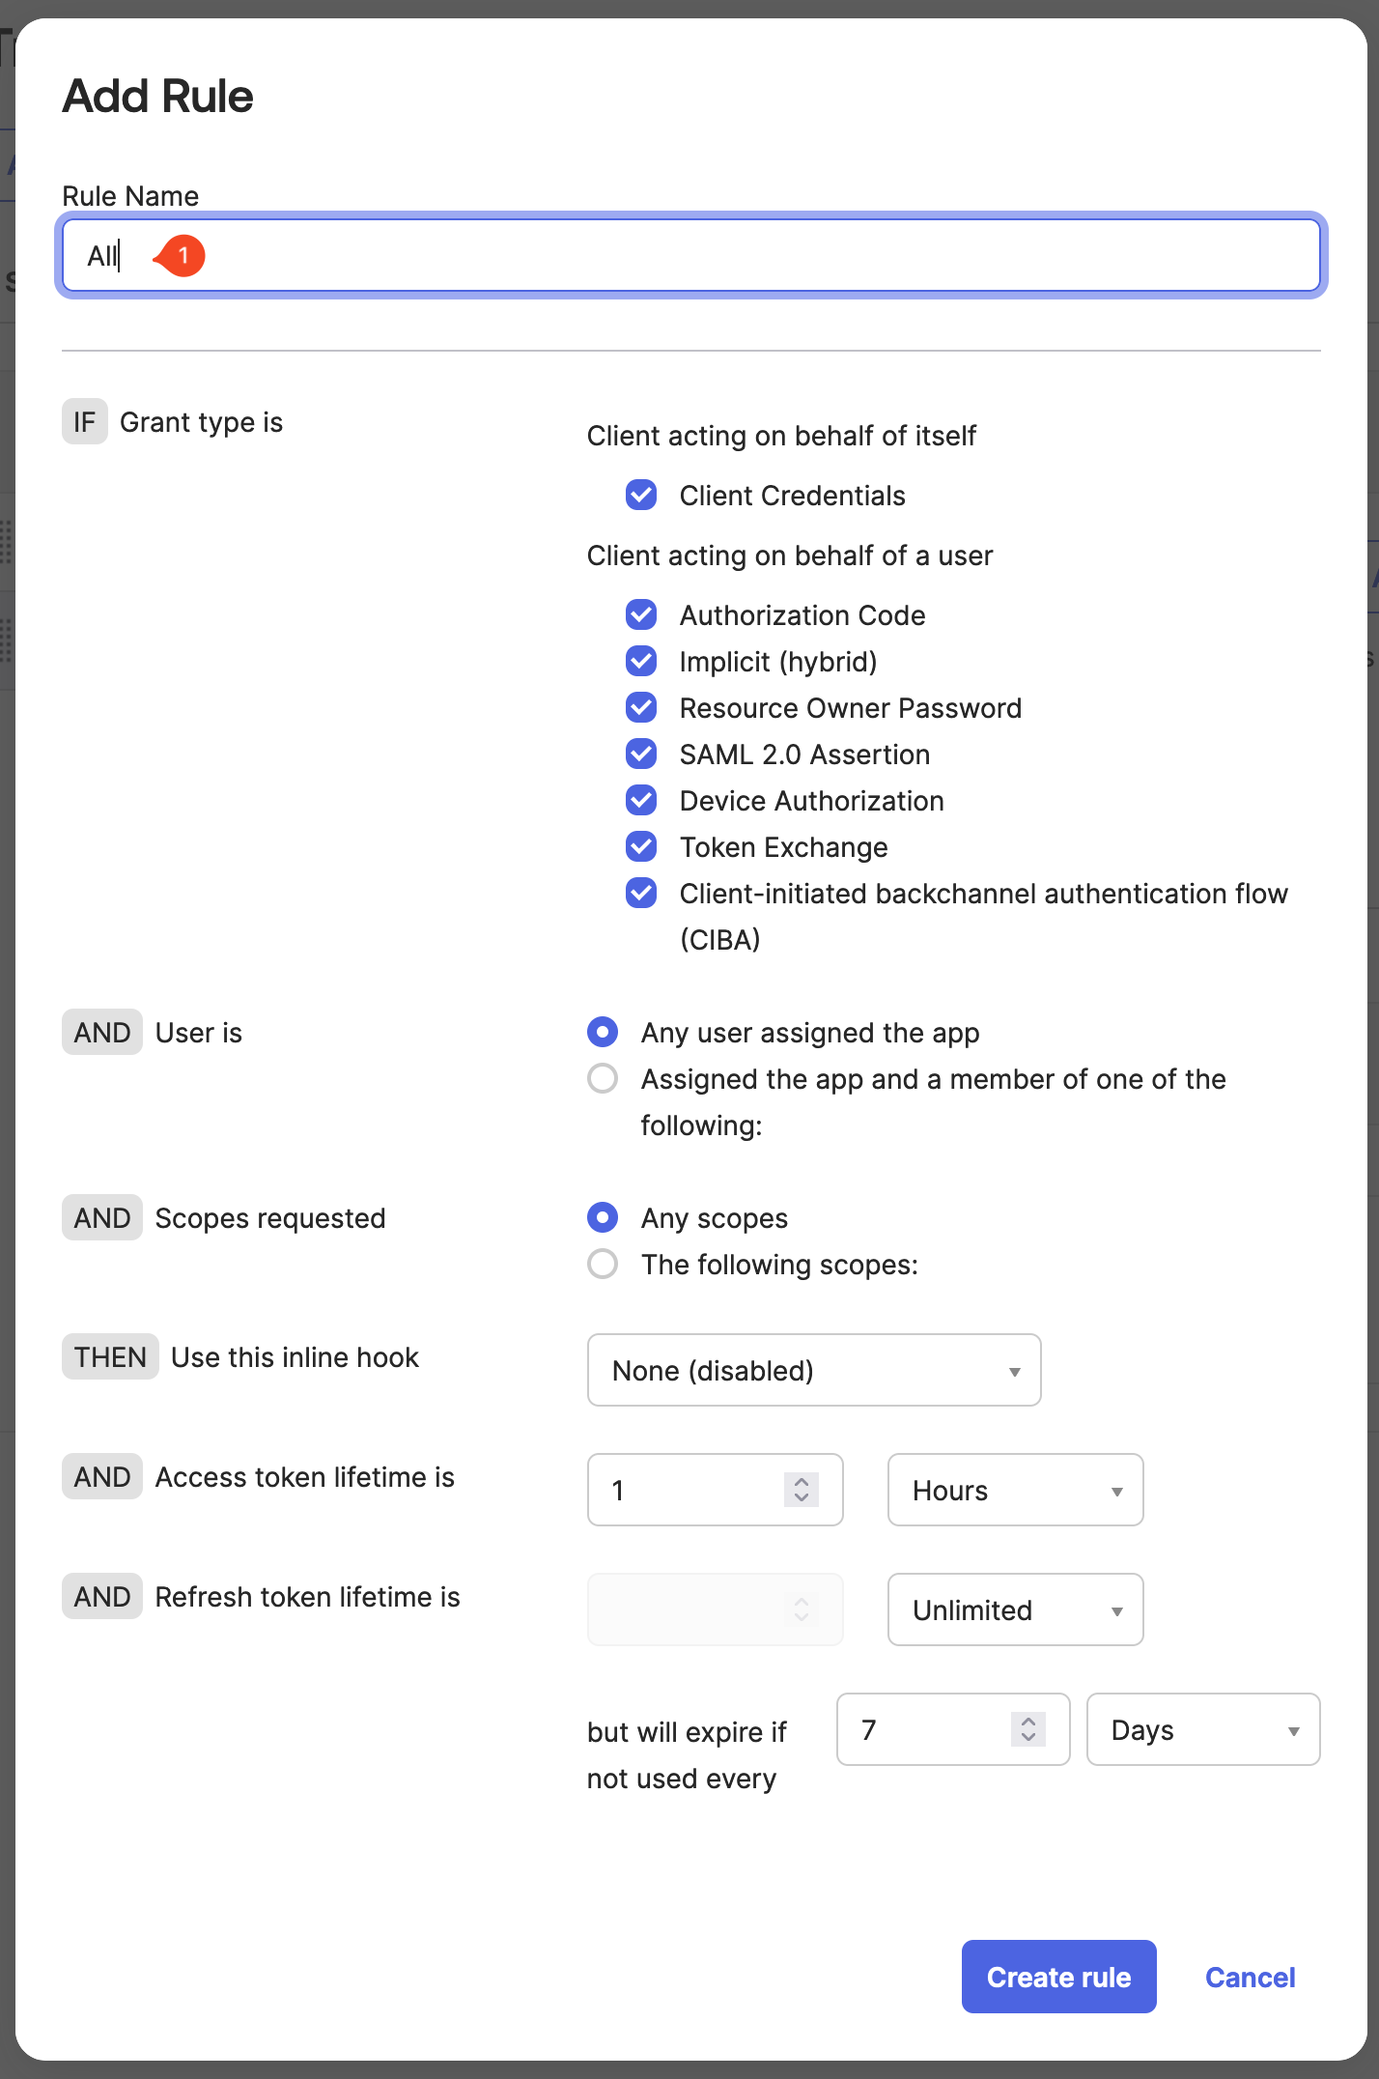Select 'Any user assigned the app' option
This screenshot has height=2079, width=1379.
click(602, 1032)
